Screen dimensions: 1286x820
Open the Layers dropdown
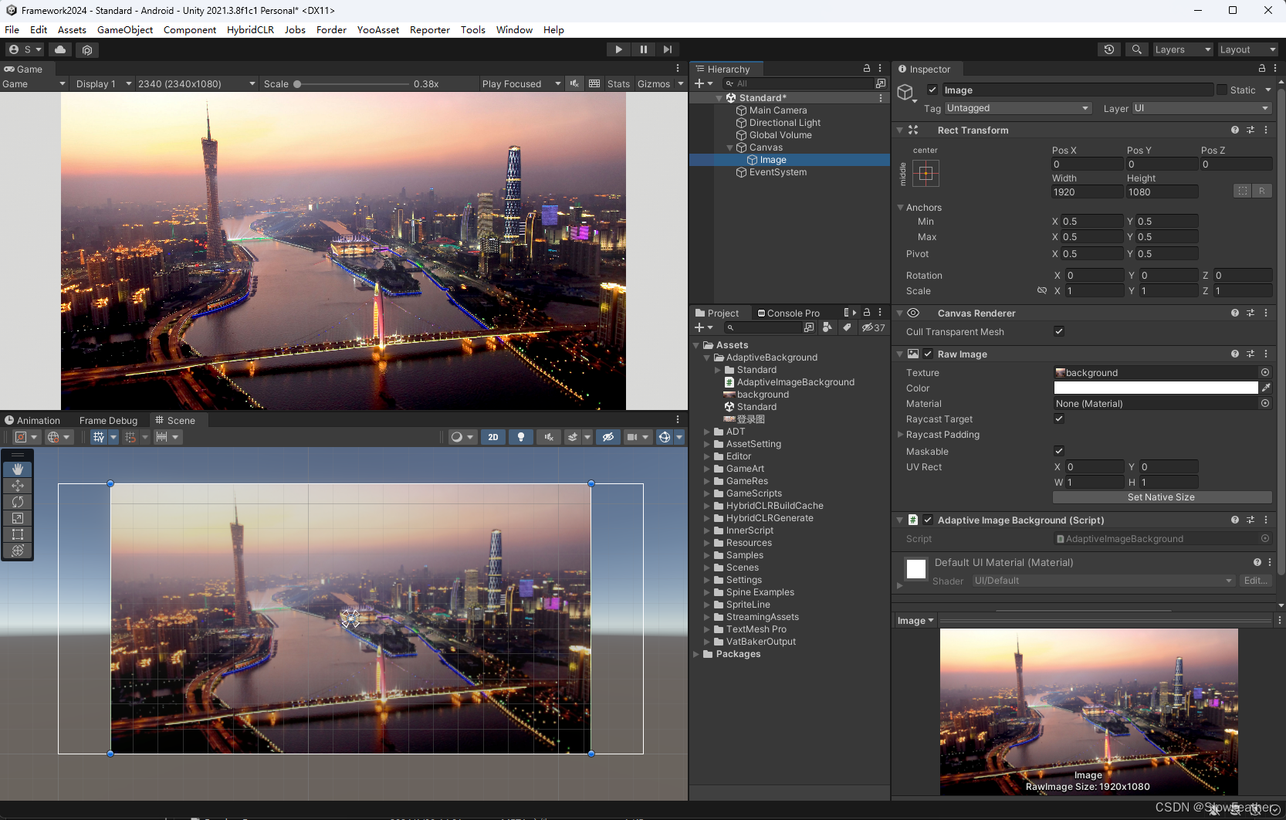(1183, 49)
